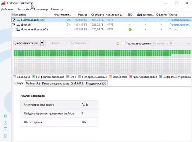Uncheck the Диск (B:) checkbox
This screenshot has height=142, width=192.
pos(14,25)
